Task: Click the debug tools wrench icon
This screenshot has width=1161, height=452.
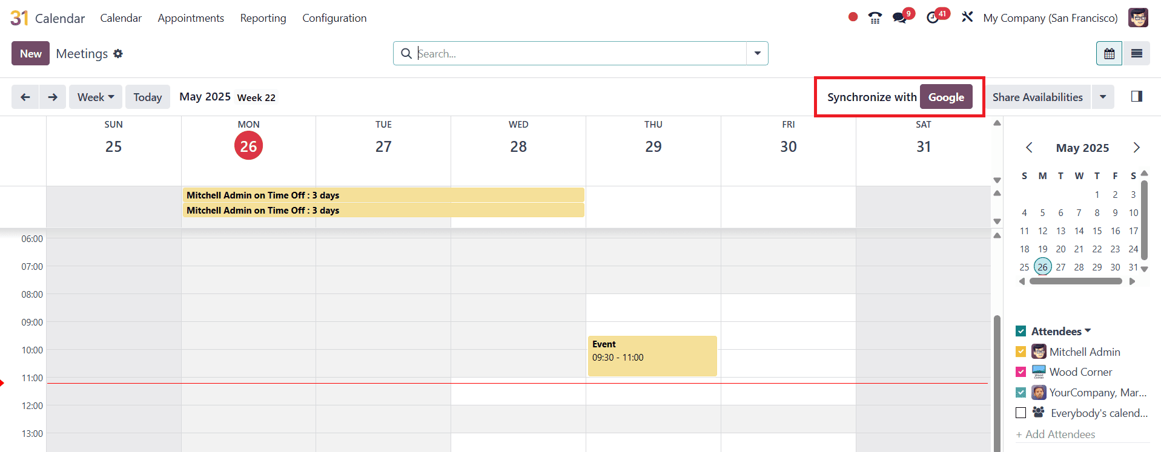Action: tap(967, 17)
